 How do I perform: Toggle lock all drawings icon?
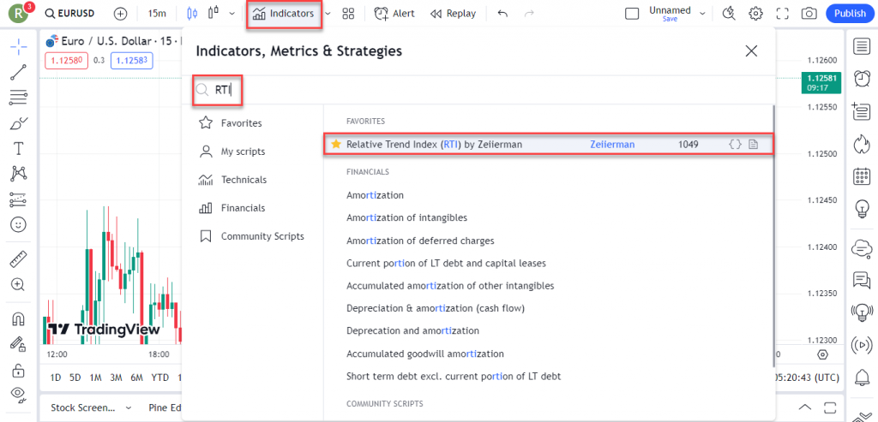click(18, 370)
